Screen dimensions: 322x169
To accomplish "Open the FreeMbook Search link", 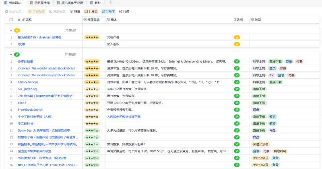I will click(30, 110).
